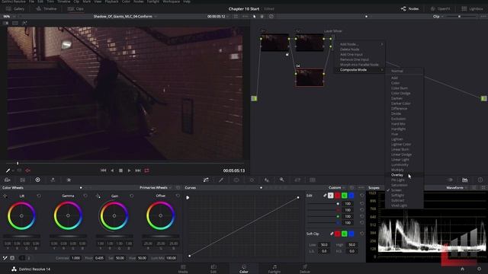Adjust the Offset master wheel slider
Image resolution: width=488 pixels, height=274 pixels.
pyautogui.click(x=161, y=237)
